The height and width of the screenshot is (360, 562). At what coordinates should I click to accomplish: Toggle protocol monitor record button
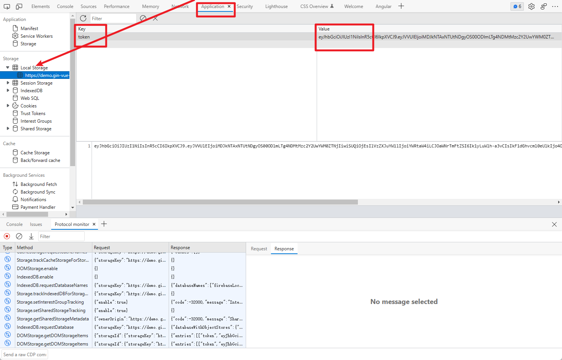point(7,236)
